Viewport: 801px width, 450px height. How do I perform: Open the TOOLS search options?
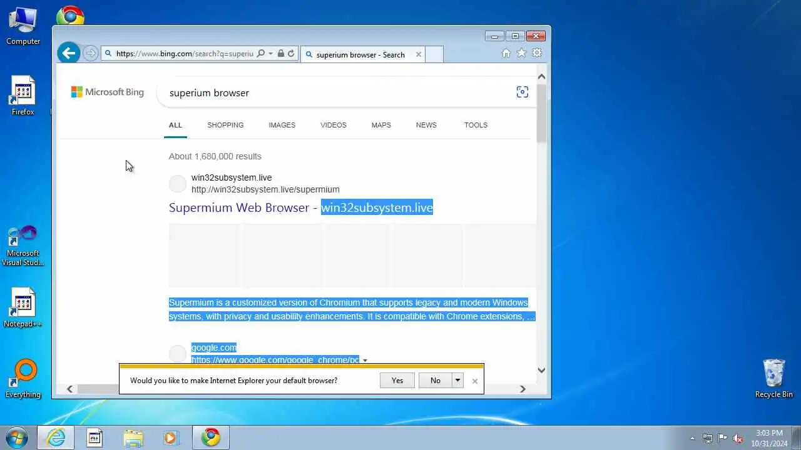pos(476,125)
